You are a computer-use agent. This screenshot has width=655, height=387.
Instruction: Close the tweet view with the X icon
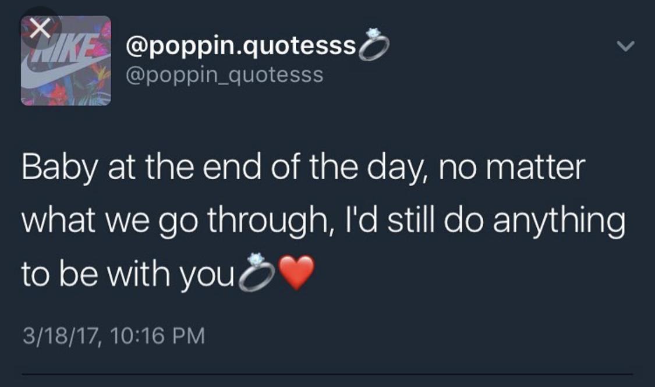pyautogui.click(x=41, y=29)
